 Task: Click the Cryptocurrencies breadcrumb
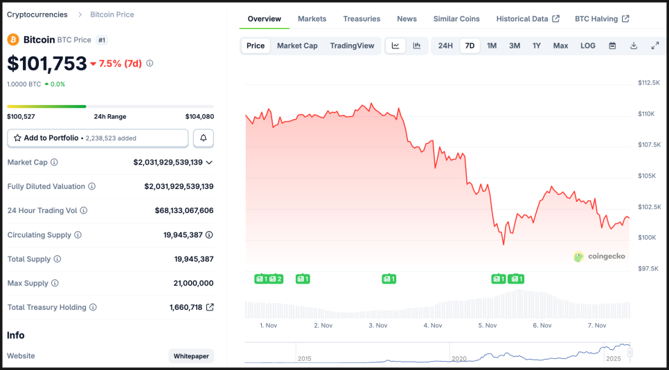tap(37, 15)
